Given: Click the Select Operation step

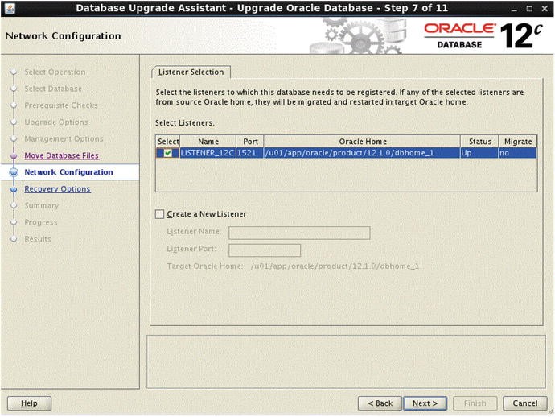Looking at the screenshot, I should coord(55,72).
